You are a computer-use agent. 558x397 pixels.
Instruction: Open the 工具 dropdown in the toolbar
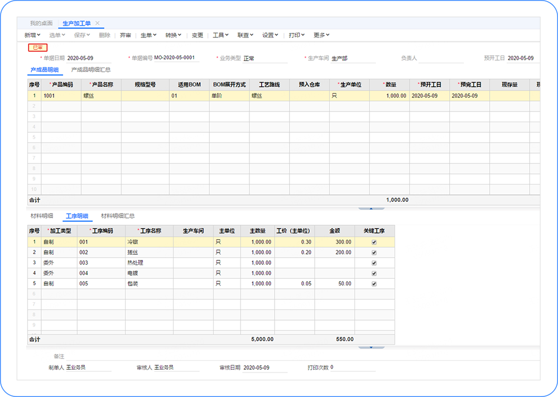pos(220,35)
